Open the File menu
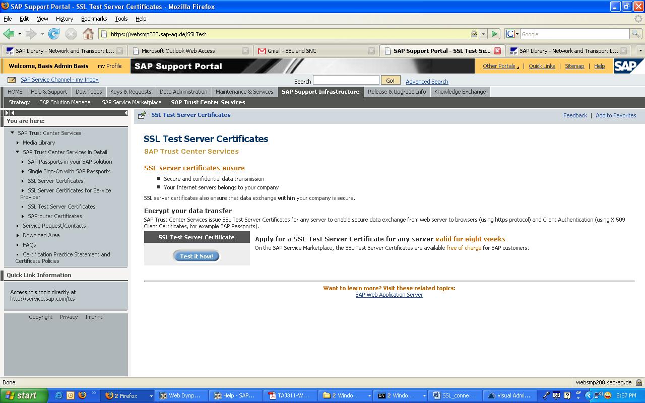Image resolution: width=645 pixels, height=403 pixels. click(8, 19)
